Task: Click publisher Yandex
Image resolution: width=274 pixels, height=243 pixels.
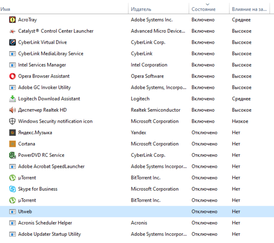Action: pos(138,133)
